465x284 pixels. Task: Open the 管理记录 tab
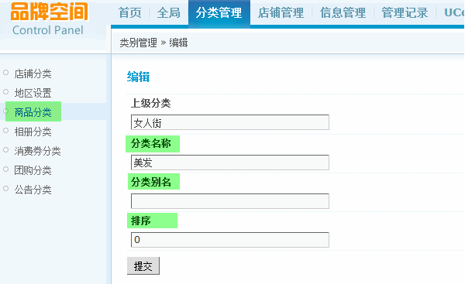[405, 12]
